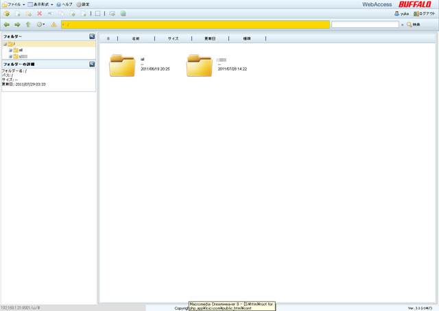Collapse the フォルダー panel
The height and width of the screenshot is (311, 439).
point(92,36)
